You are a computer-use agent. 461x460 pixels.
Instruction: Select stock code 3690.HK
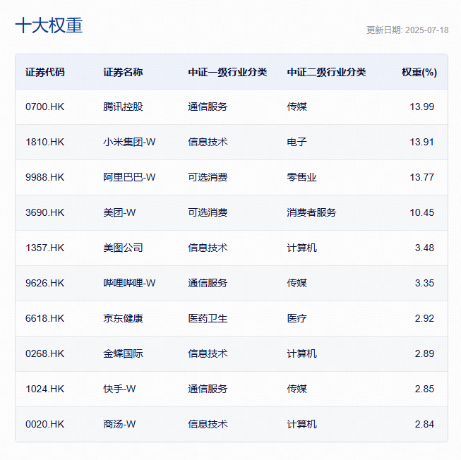(44, 212)
